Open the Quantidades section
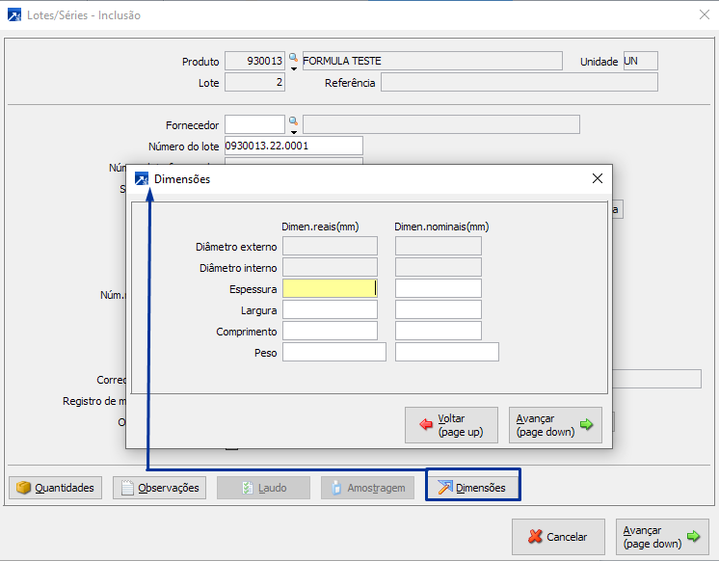Image resolution: width=719 pixels, height=561 pixels. click(56, 488)
